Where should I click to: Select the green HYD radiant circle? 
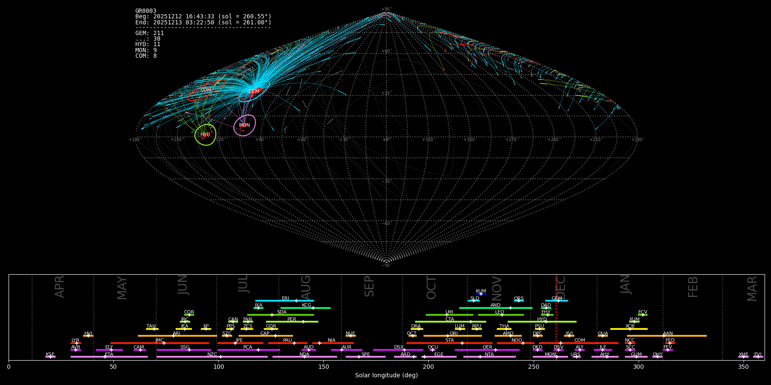tap(205, 135)
